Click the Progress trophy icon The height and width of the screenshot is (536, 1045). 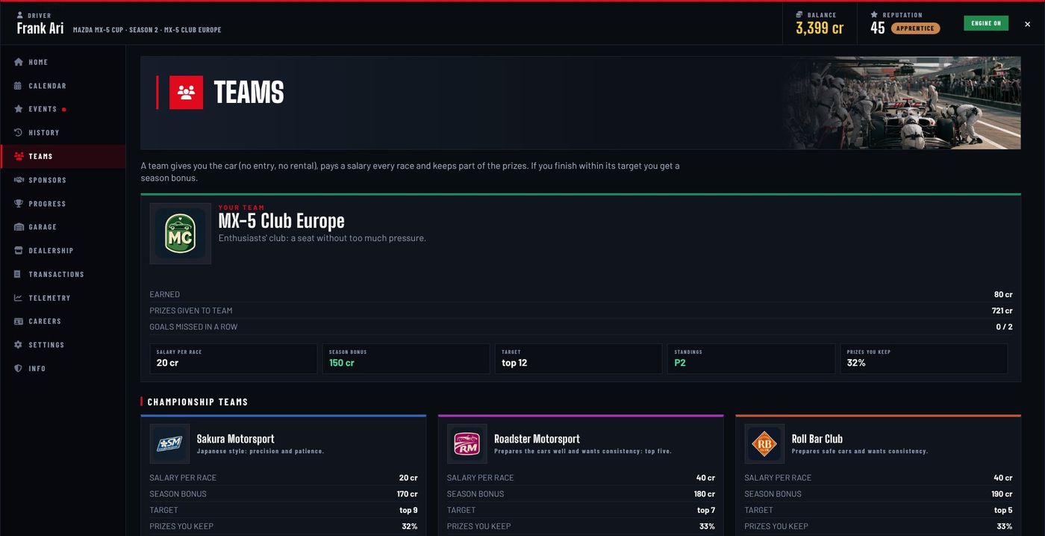(x=19, y=204)
